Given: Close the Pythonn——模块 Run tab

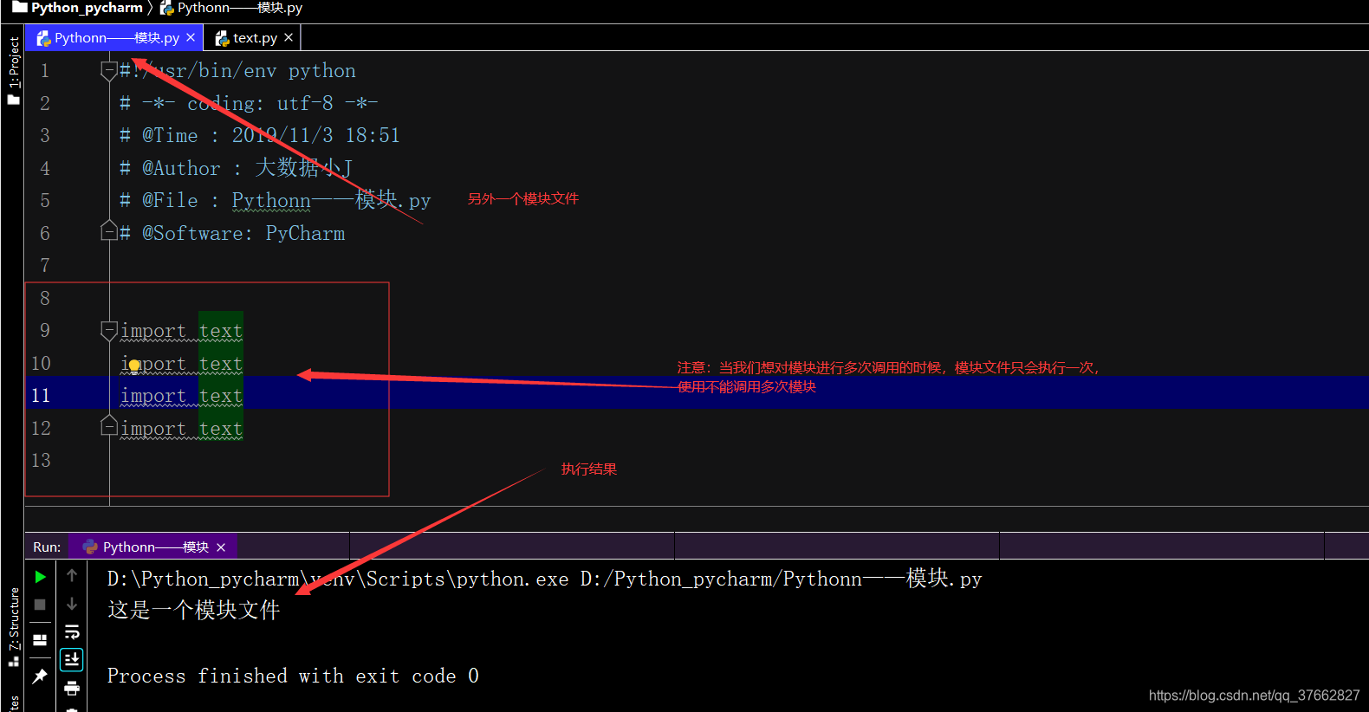Looking at the screenshot, I should pos(221,547).
